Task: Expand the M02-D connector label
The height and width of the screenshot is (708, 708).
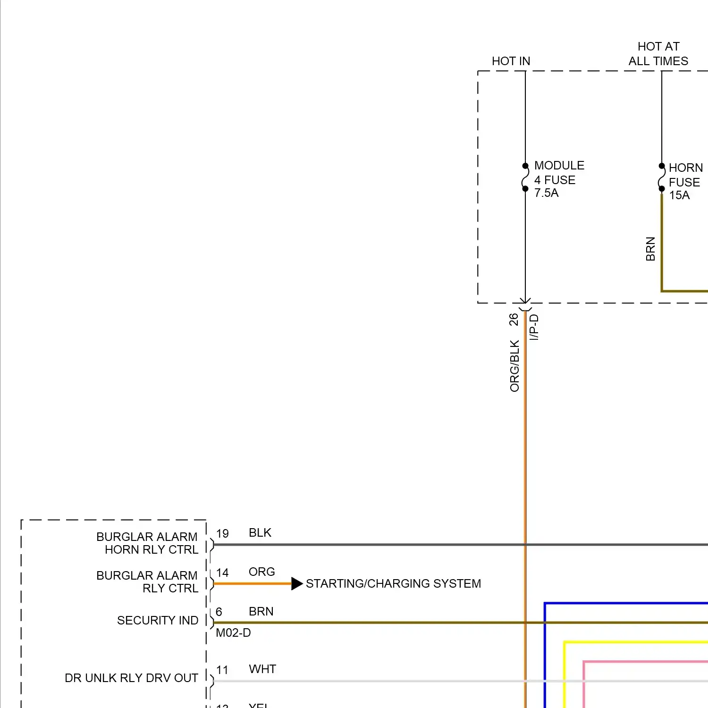Action: (x=233, y=633)
